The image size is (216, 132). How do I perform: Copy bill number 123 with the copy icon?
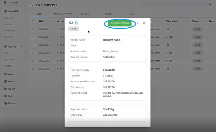click(x=76, y=23)
